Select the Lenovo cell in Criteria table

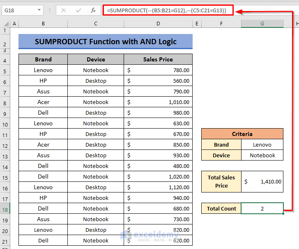coord(262,145)
